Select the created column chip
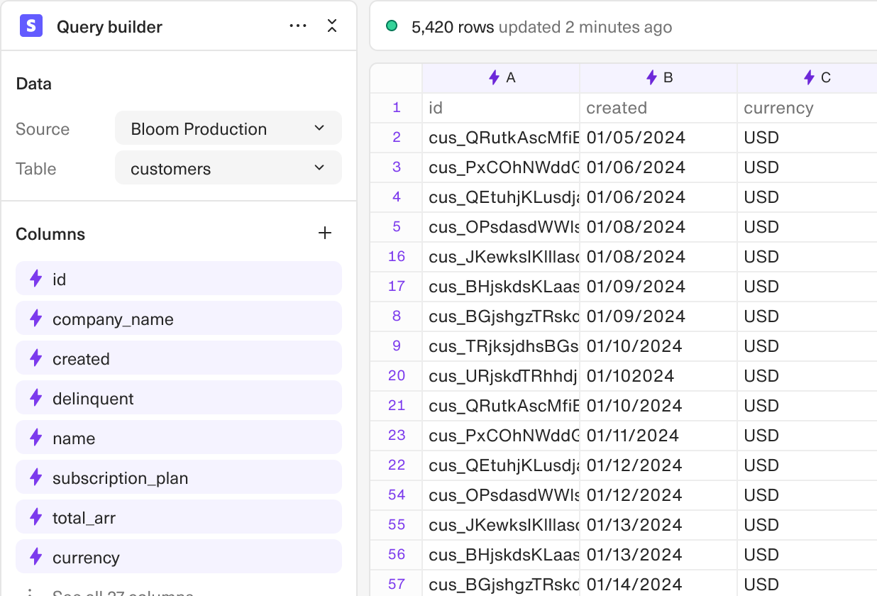Viewport: 877px width, 596px height. click(x=179, y=358)
